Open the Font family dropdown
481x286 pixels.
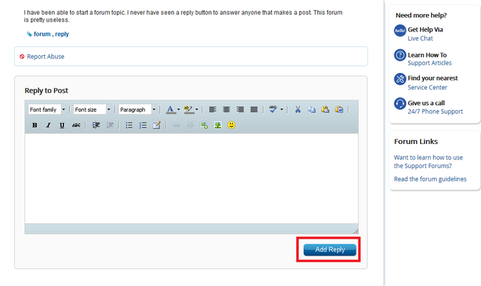[x=47, y=109]
